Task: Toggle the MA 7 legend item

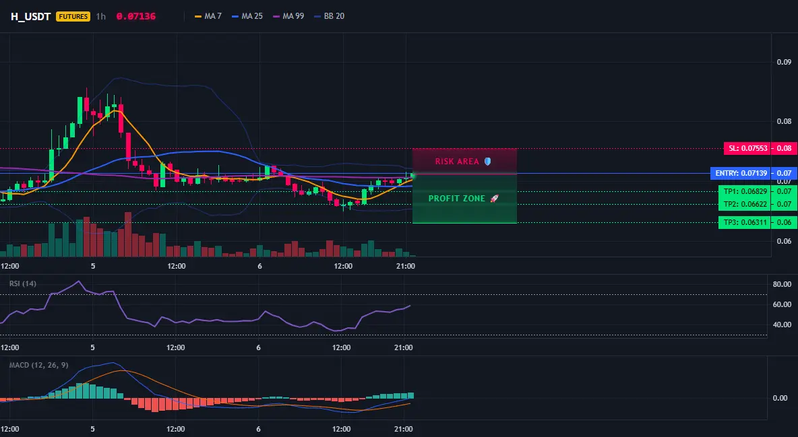Action: click(208, 16)
